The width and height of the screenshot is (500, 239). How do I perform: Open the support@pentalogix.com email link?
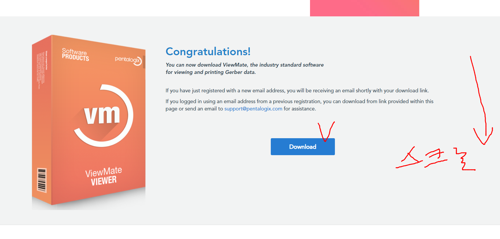[x=253, y=109]
